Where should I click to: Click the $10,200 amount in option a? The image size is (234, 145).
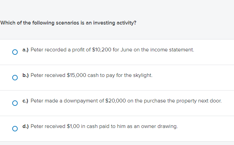(x=101, y=50)
